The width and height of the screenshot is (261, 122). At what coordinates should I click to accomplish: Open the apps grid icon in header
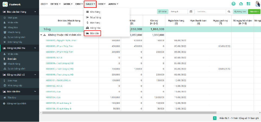pos(249,4)
